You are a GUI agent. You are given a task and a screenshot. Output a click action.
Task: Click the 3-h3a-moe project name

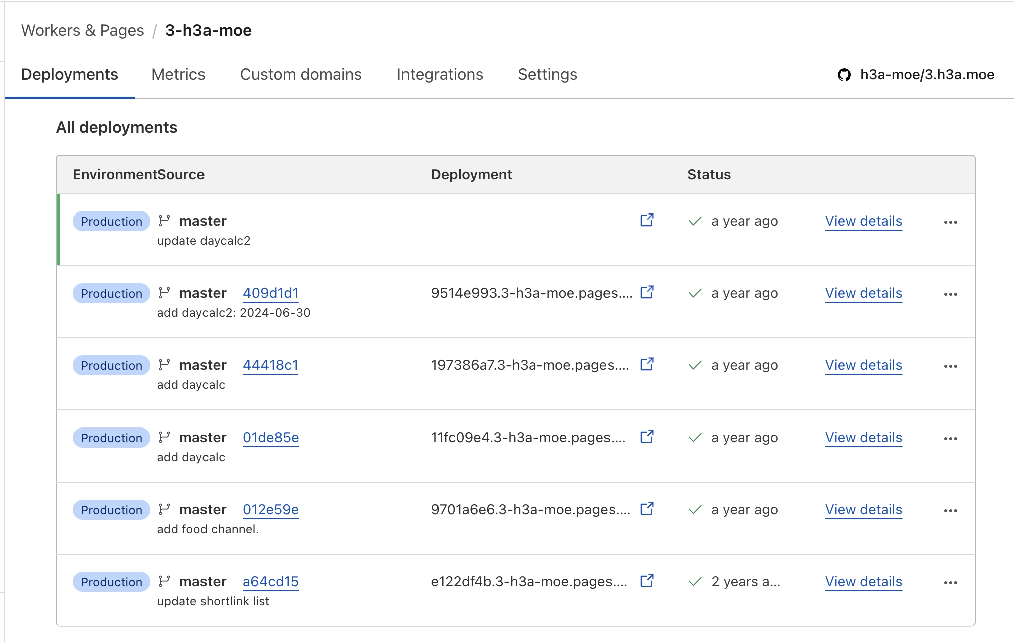coord(209,30)
